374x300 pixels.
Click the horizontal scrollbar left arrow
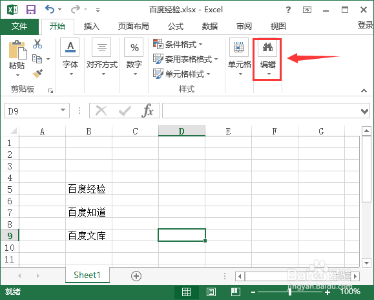pos(240,276)
